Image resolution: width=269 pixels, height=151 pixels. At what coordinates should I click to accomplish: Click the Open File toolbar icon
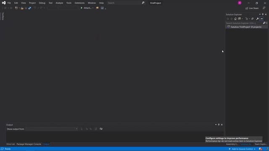coord(22,8)
